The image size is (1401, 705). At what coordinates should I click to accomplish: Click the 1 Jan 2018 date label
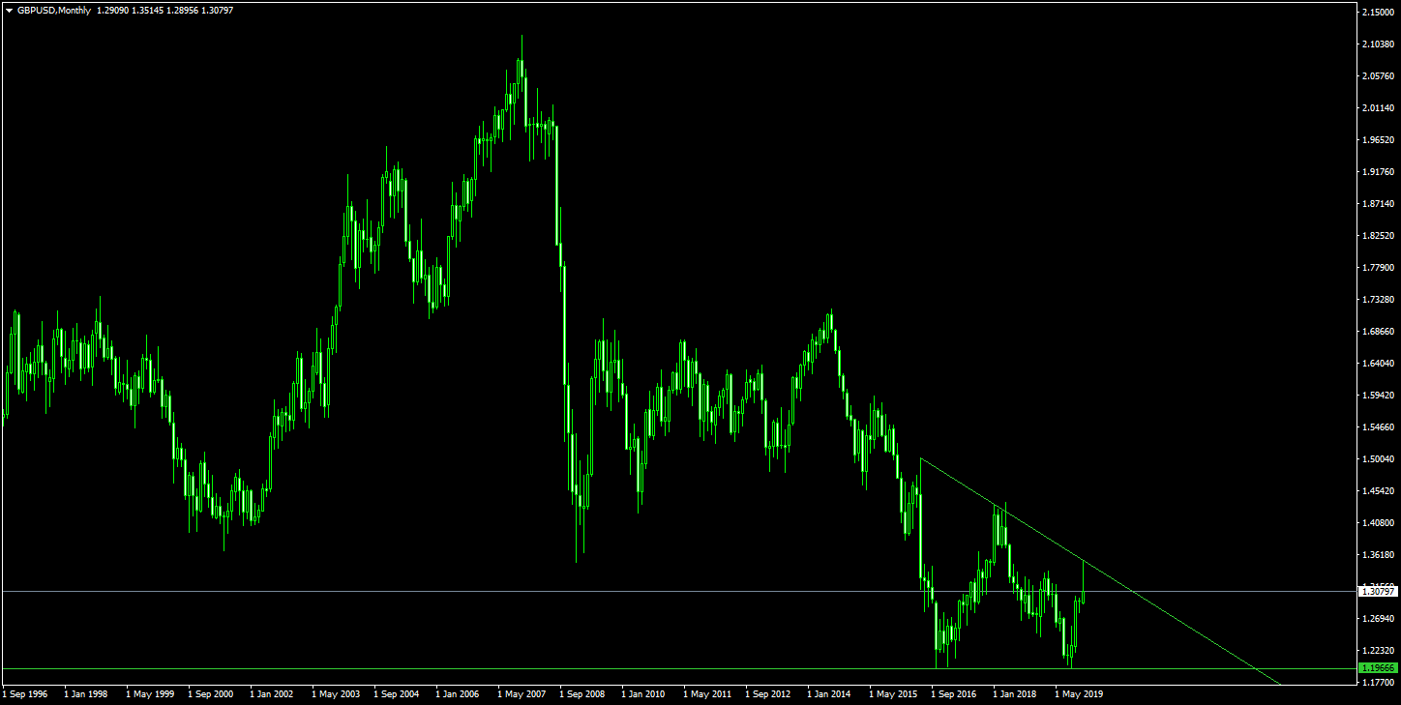(x=1016, y=694)
